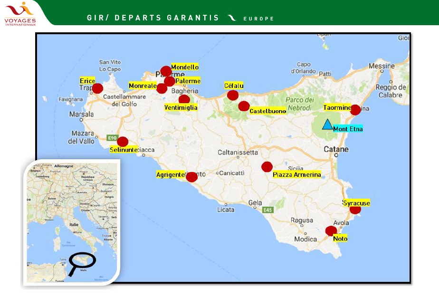The width and height of the screenshot is (439, 308).
Task: Click the blue Mont Etna triangle marker
Action: [x=327, y=125]
